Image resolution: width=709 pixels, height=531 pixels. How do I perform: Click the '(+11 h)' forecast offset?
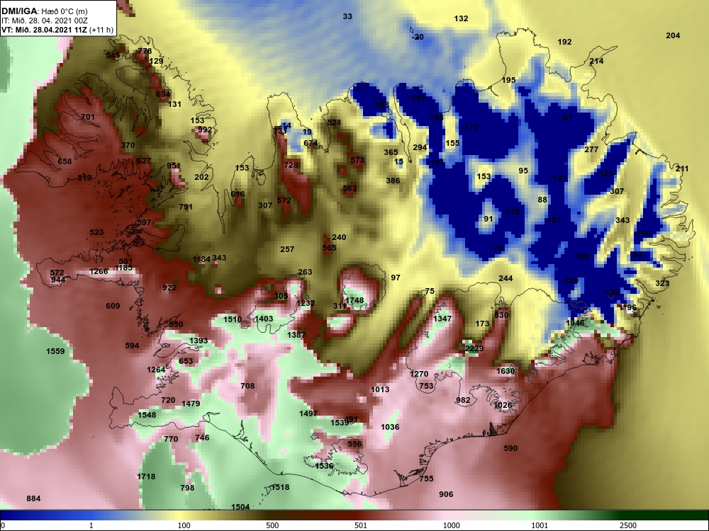(101, 30)
